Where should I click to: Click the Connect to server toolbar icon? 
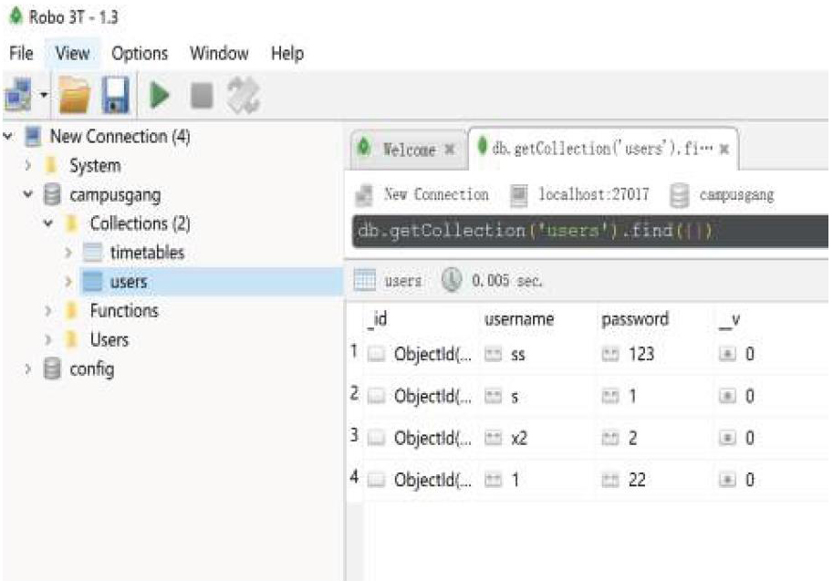18,95
